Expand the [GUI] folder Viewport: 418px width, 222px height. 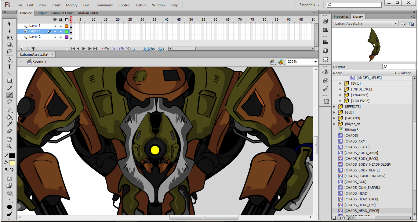335,112
